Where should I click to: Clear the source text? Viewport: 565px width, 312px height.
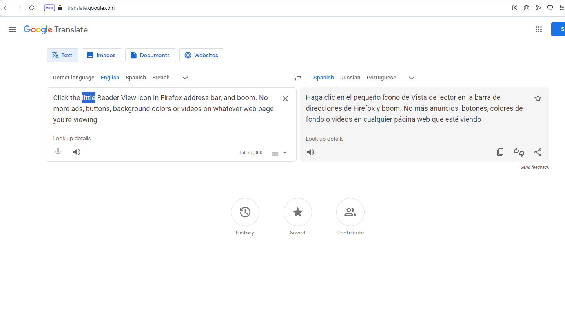pyautogui.click(x=285, y=99)
